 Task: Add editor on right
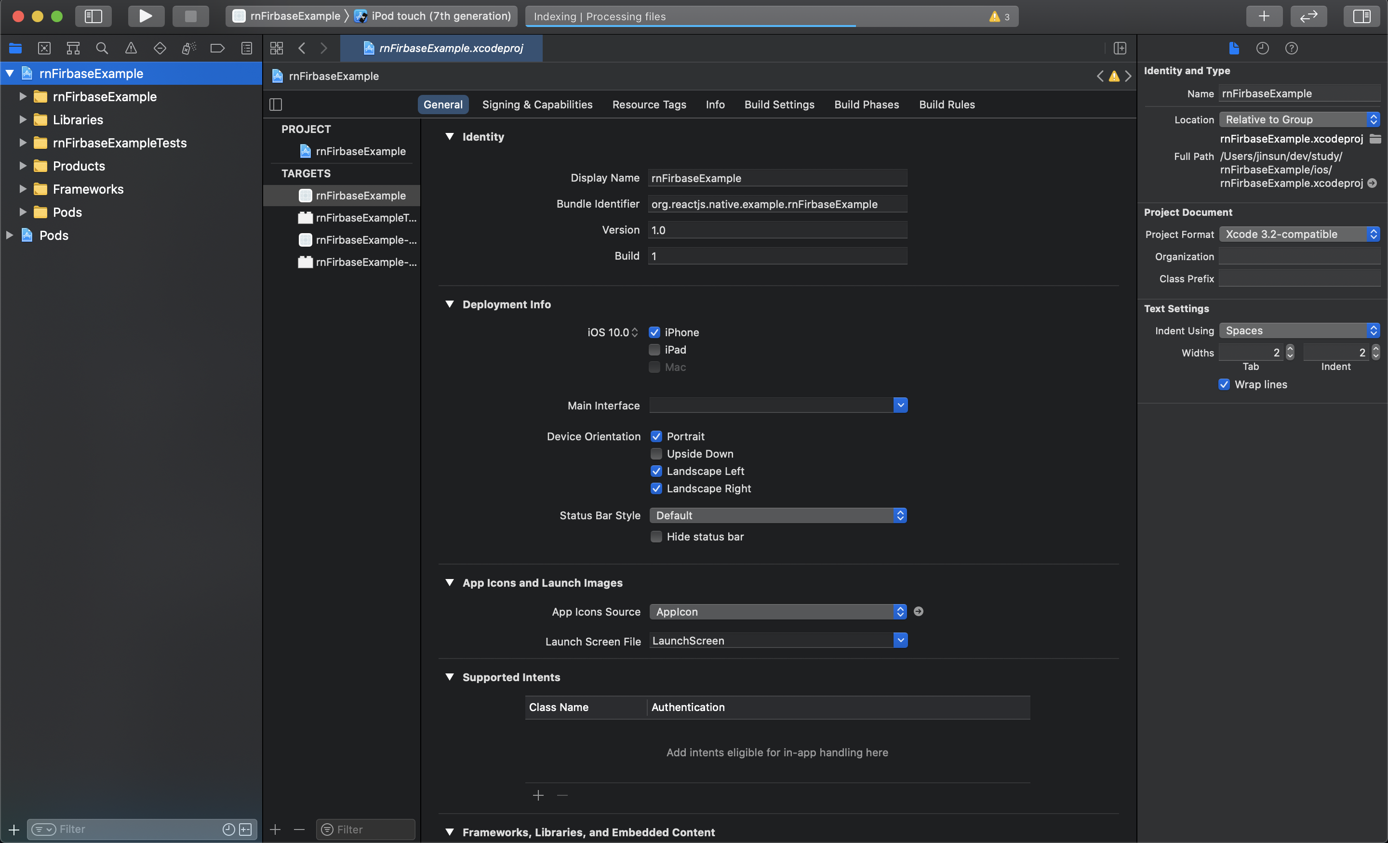[x=1120, y=49]
